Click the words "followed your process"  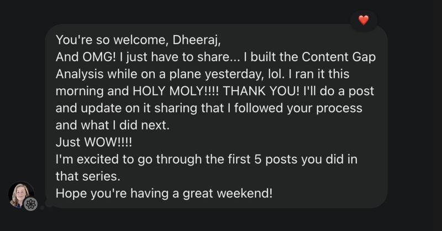tap(298, 108)
